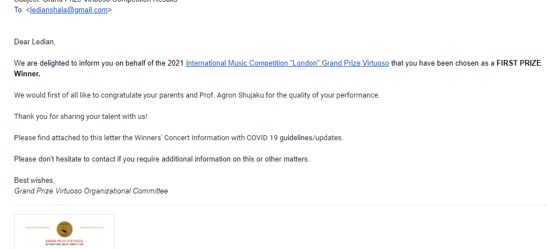Click the "Please don't hesitate to contact" sentence
Image resolution: width=547 pixels, height=249 pixels.
click(162, 159)
